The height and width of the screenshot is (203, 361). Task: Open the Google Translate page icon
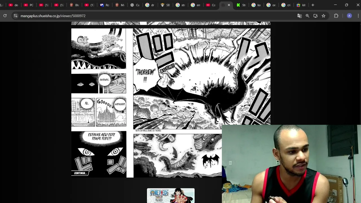300,16
